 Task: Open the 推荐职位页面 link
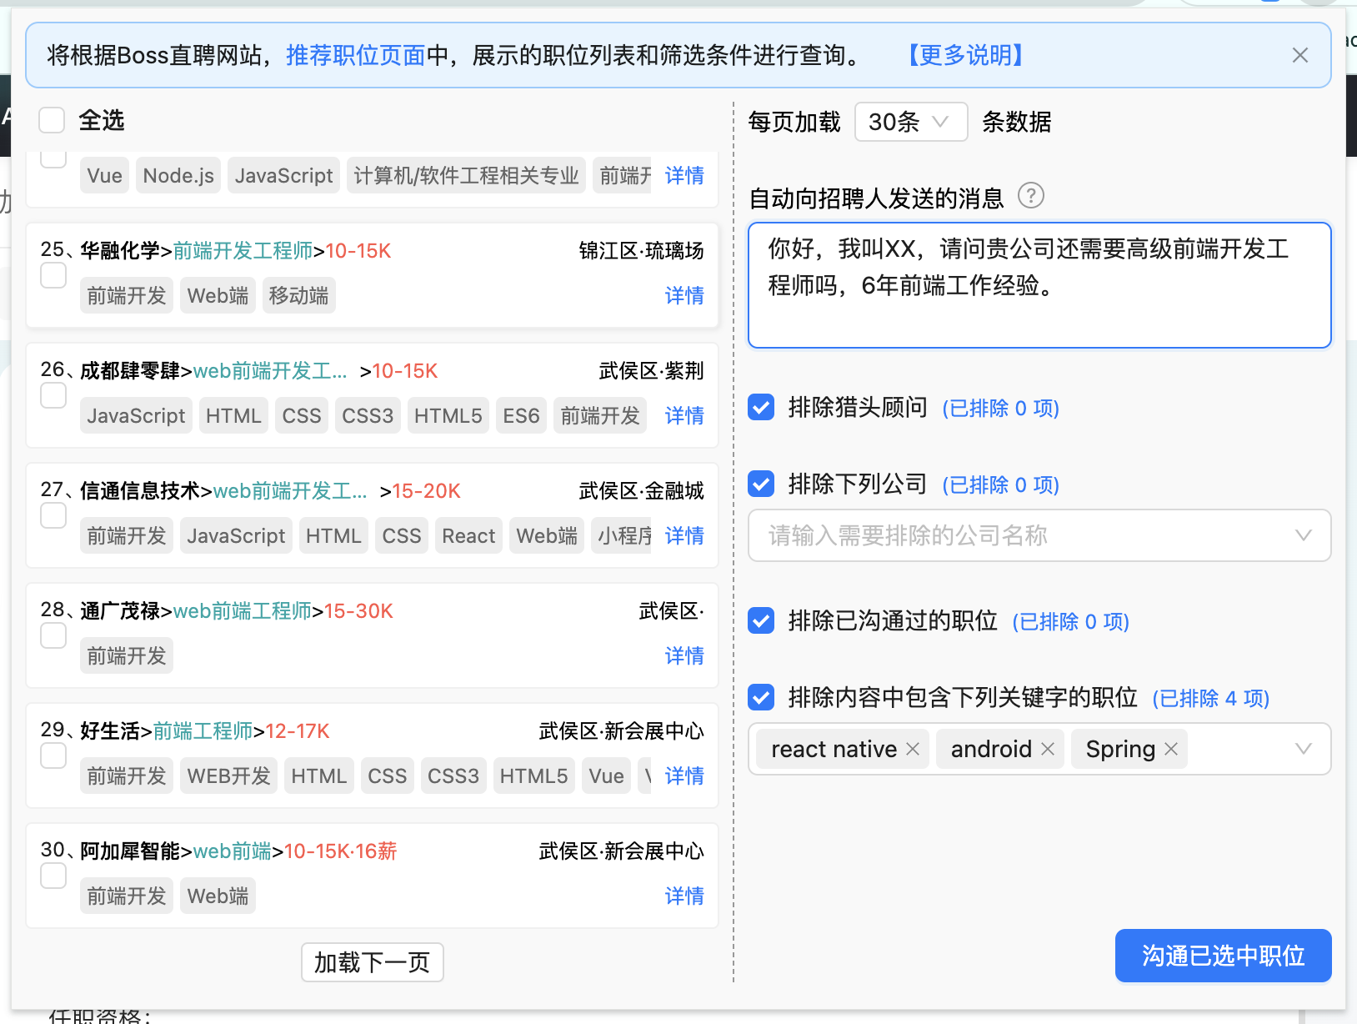pyautogui.click(x=353, y=55)
